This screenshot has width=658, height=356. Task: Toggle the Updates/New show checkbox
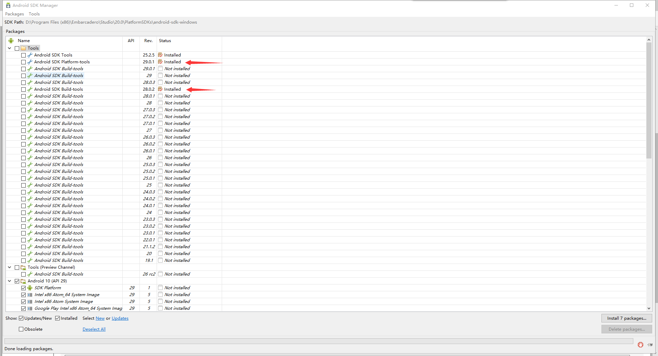[21, 318]
